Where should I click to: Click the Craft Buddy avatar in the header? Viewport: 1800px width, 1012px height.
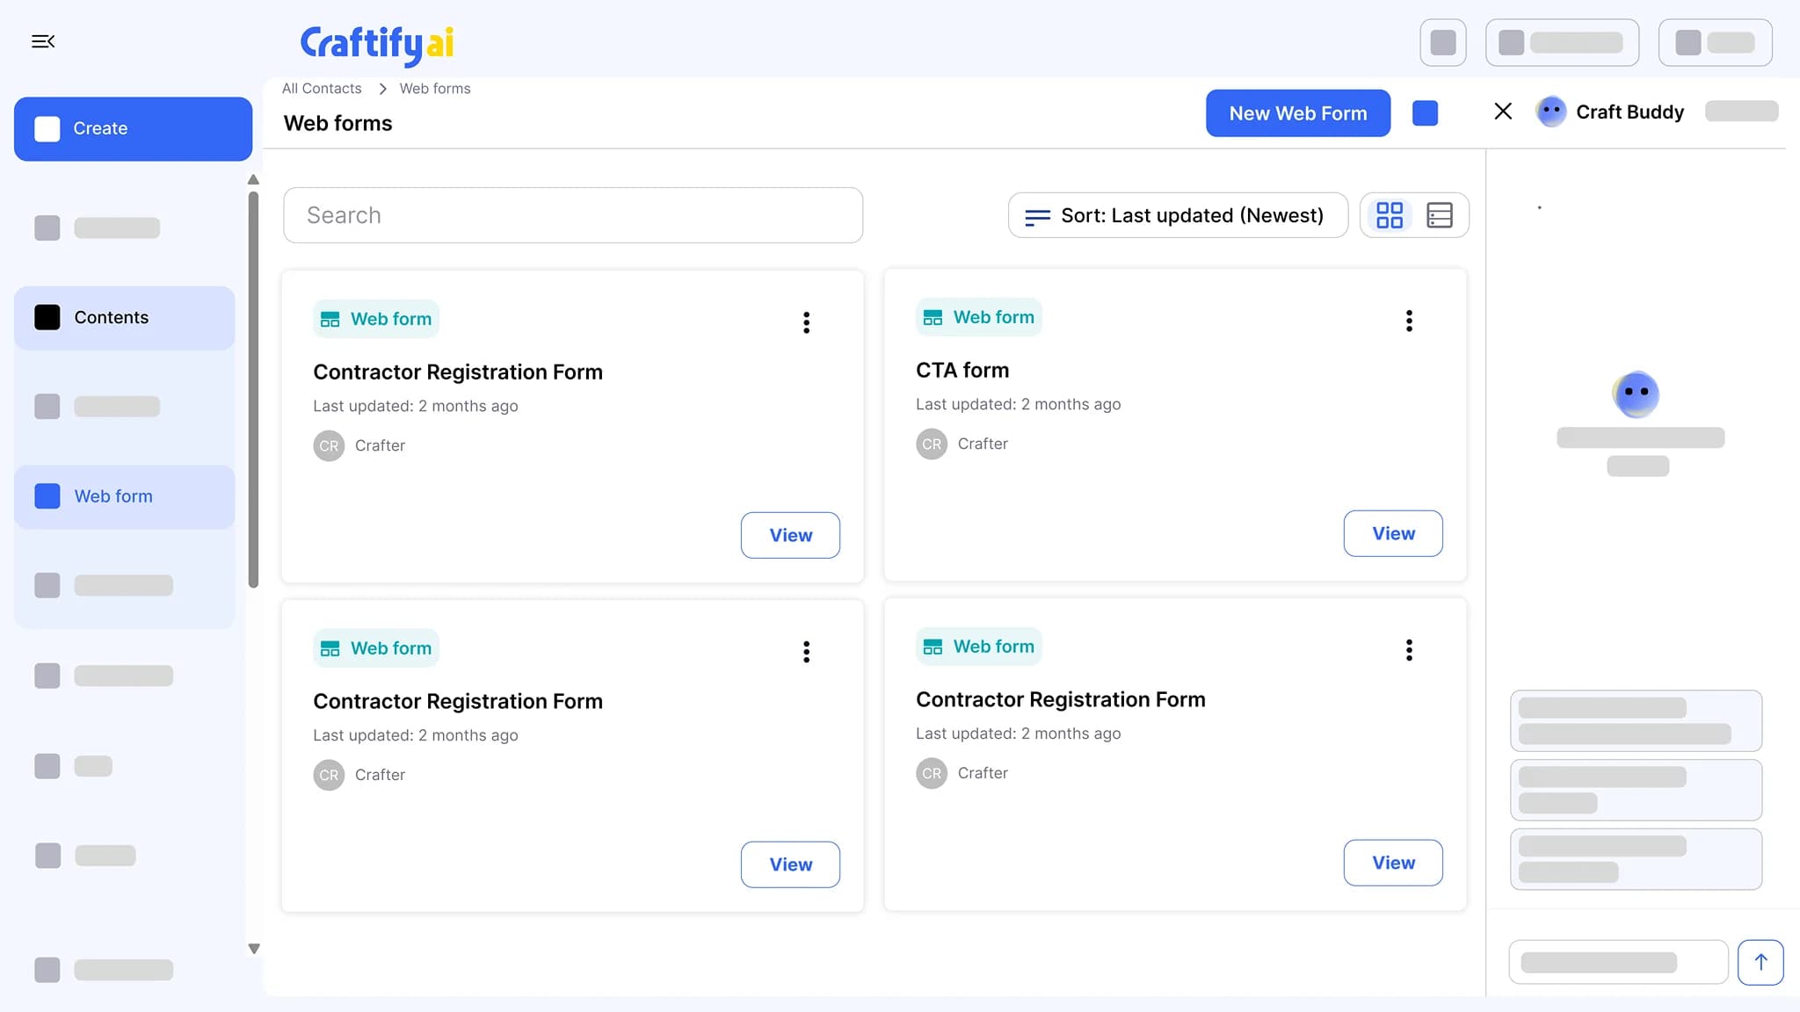(1551, 112)
